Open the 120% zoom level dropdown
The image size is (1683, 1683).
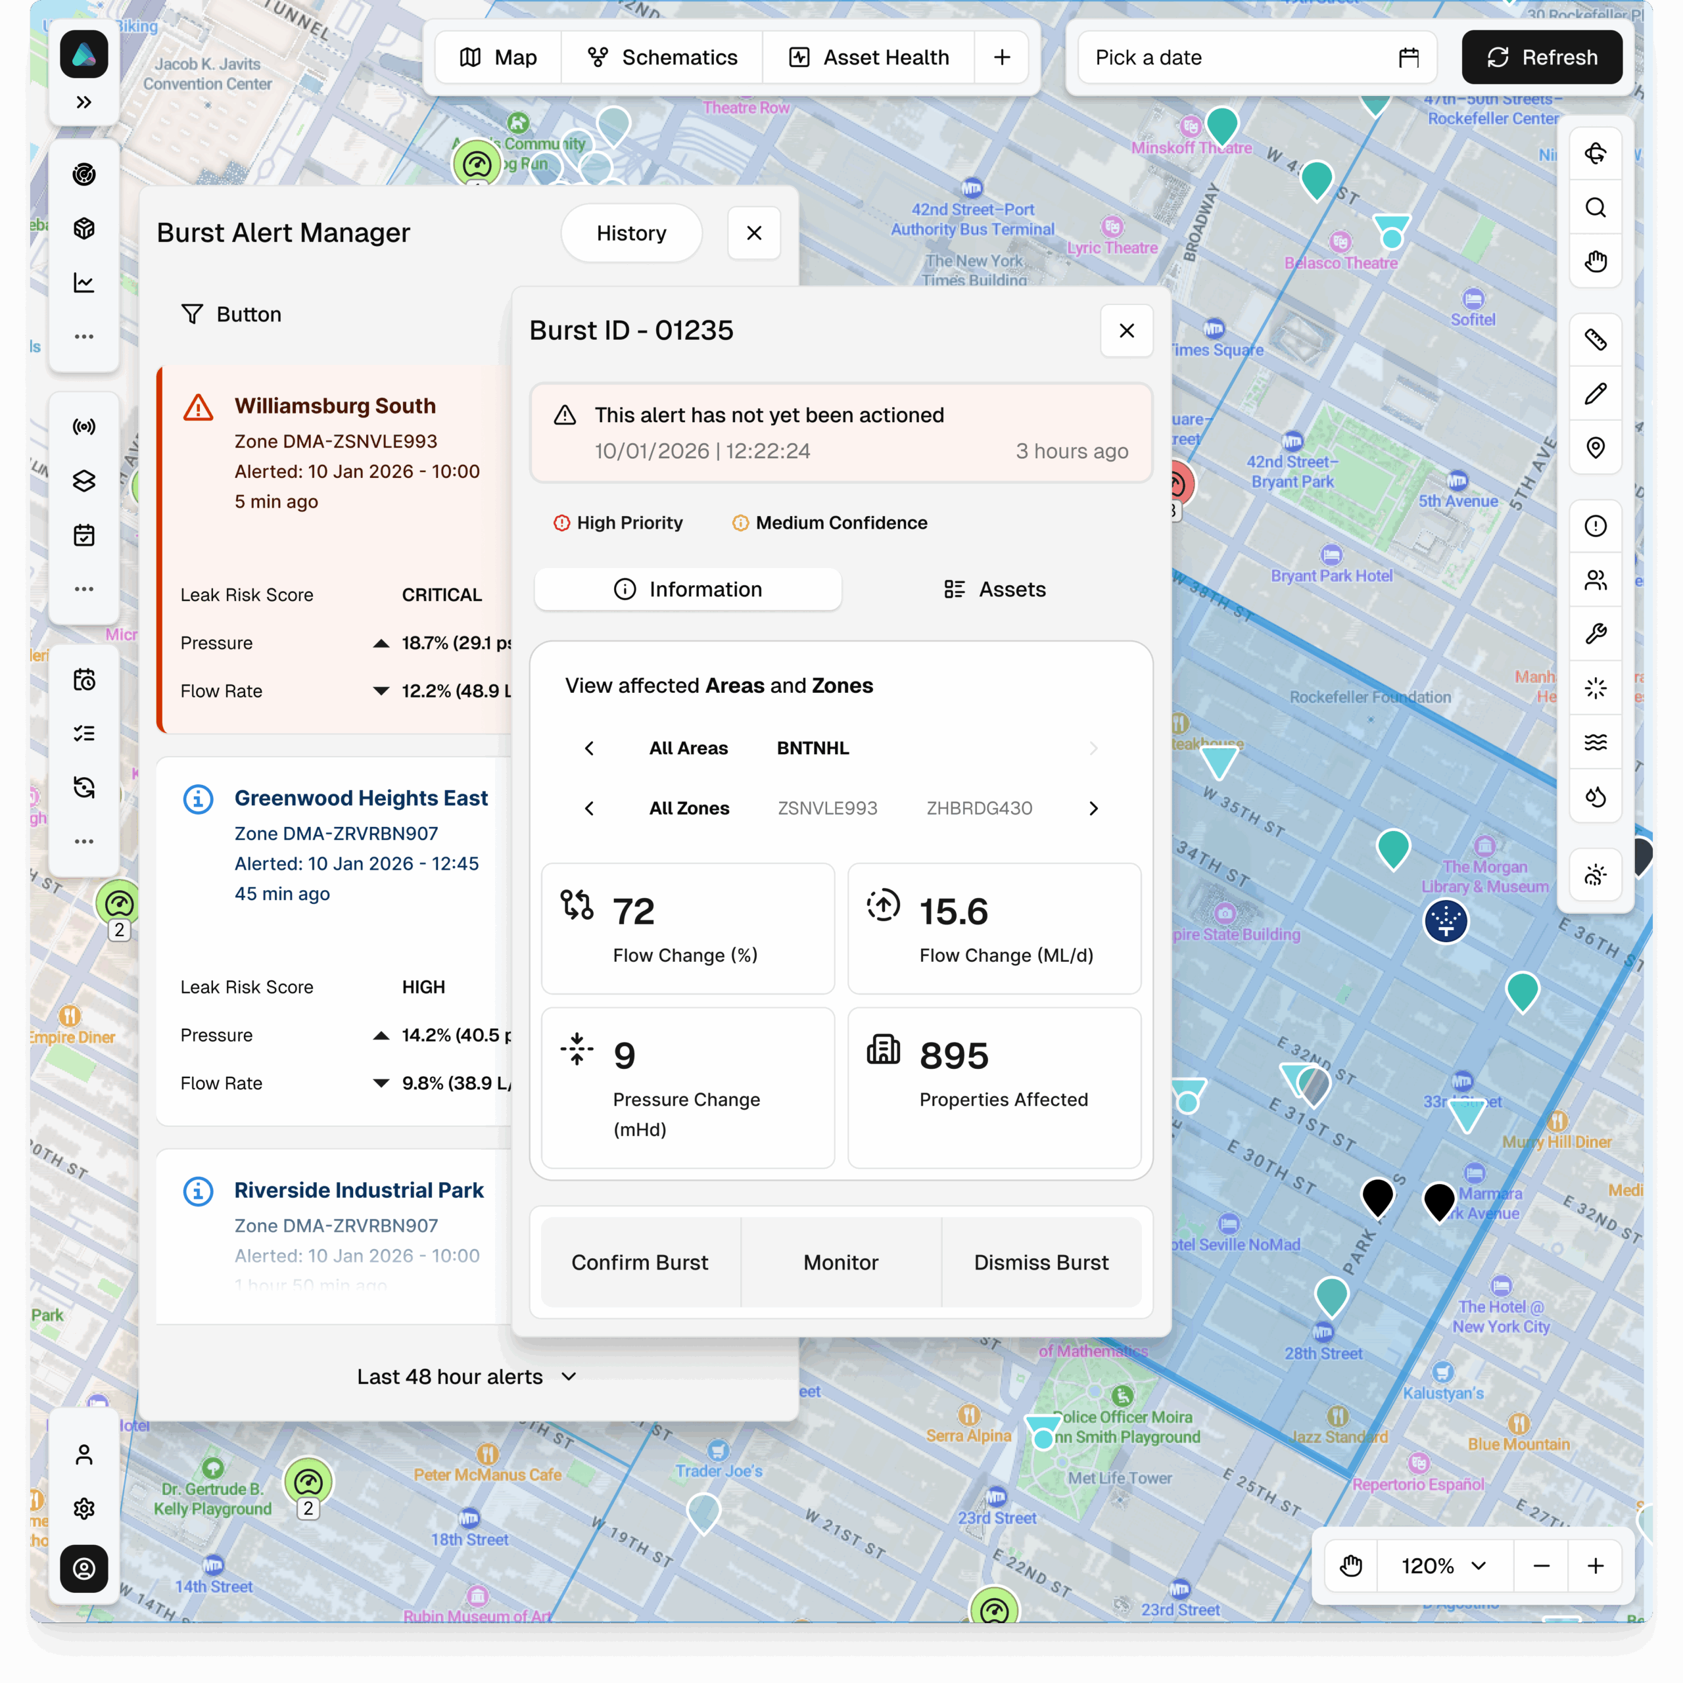[x=1444, y=1565]
